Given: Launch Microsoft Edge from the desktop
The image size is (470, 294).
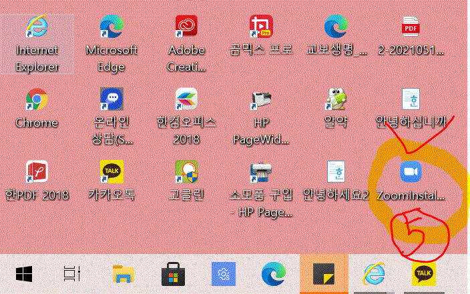Looking at the screenshot, I should tap(111, 44).
